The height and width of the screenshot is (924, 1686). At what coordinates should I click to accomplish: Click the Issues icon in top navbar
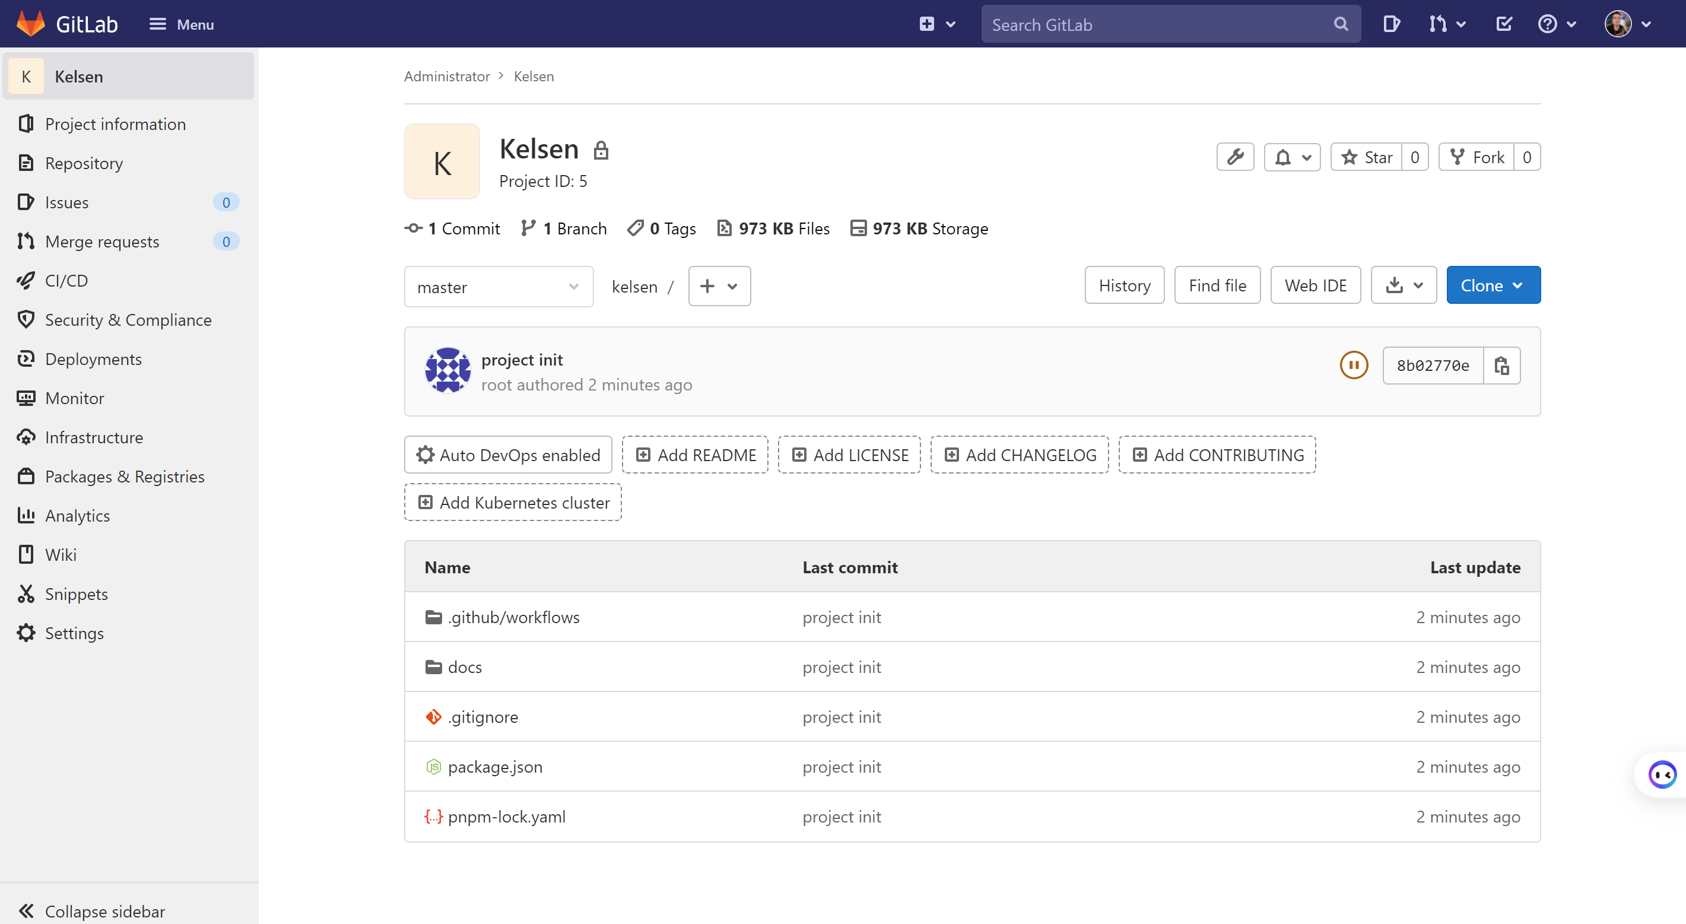tap(1391, 24)
